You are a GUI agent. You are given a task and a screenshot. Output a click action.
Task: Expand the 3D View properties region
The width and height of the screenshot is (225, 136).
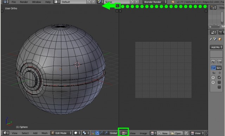click(x=117, y=11)
